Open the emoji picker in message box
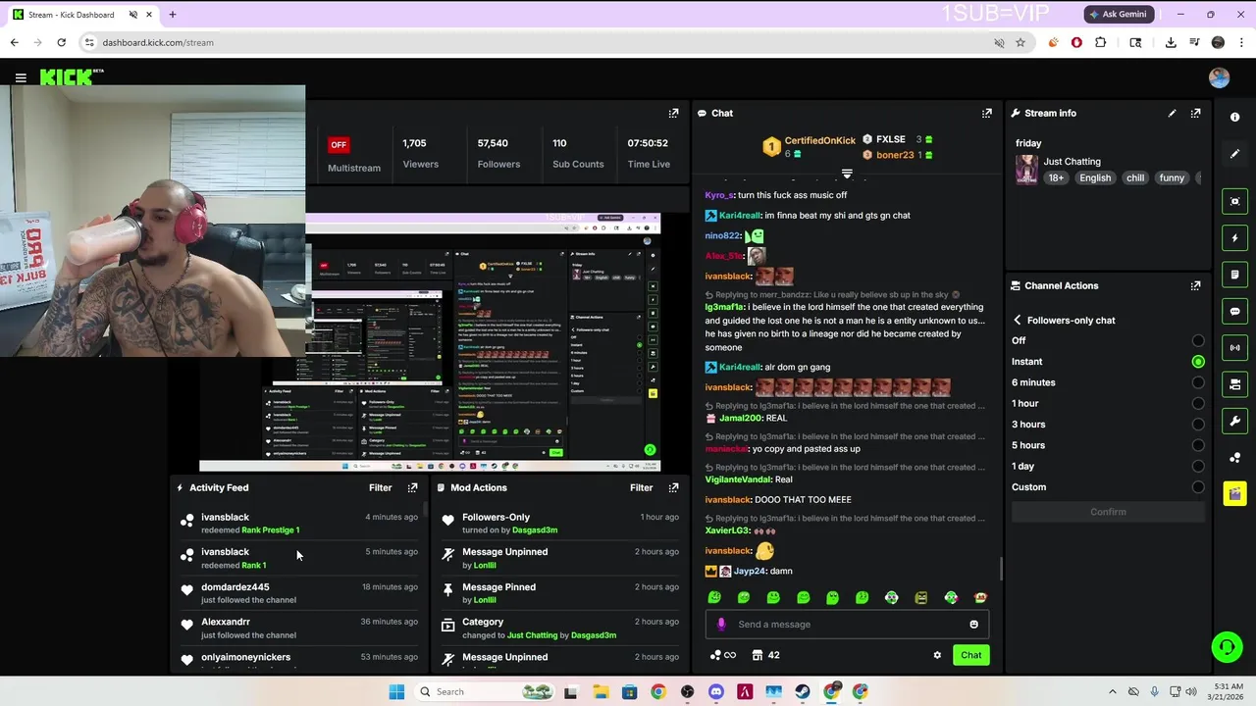1256x706 pixels. [973, 624]
